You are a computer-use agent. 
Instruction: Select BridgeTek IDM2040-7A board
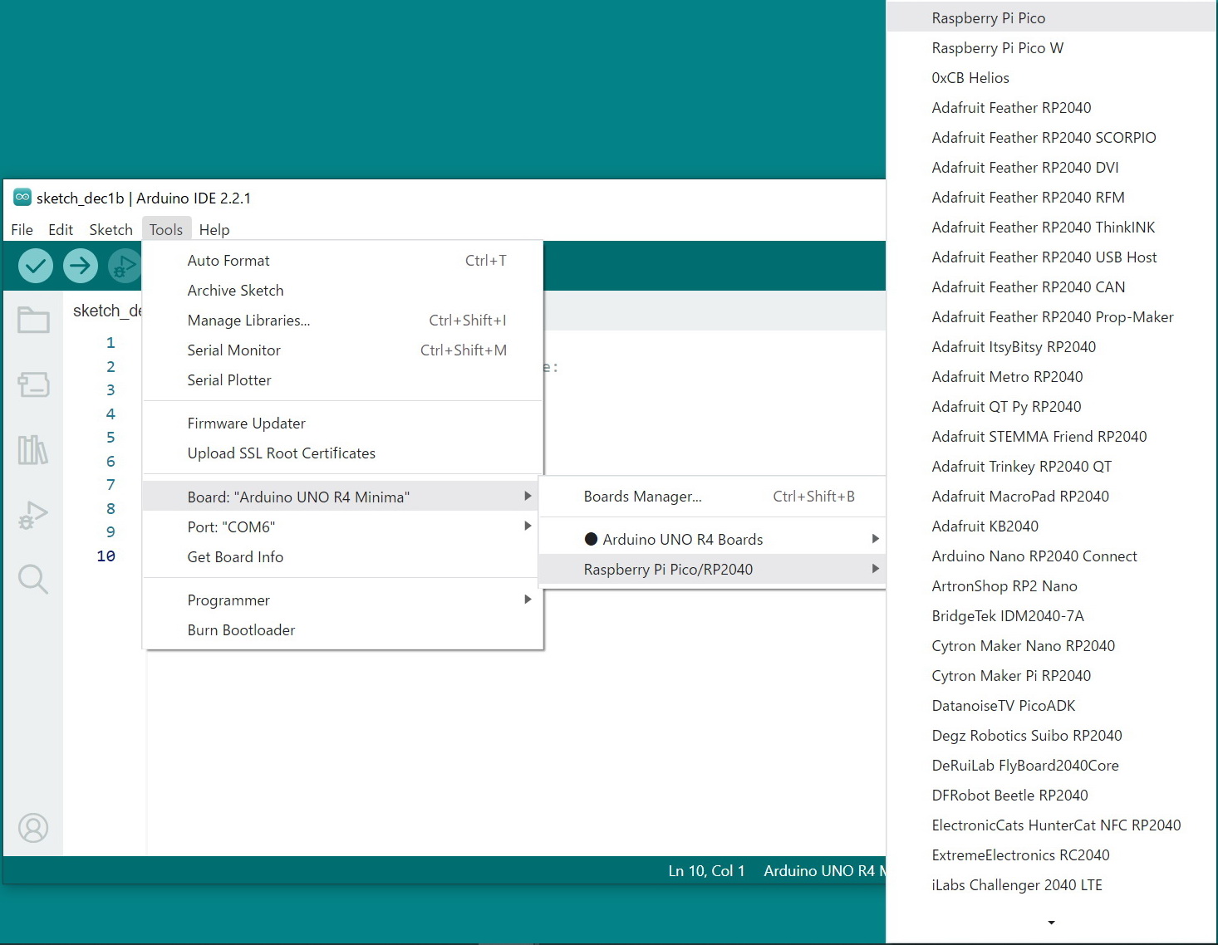(1051, 616)
